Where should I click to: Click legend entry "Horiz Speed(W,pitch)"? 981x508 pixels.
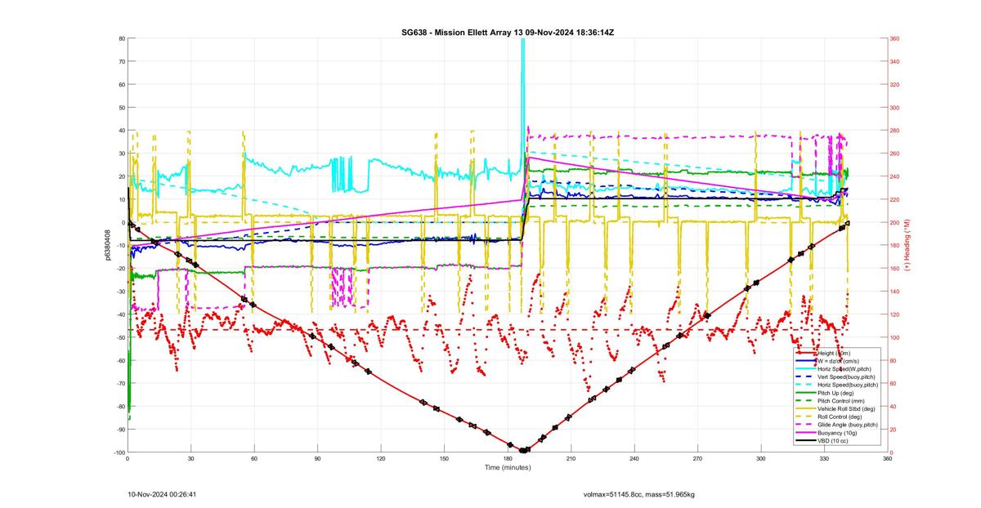(844, 369)
